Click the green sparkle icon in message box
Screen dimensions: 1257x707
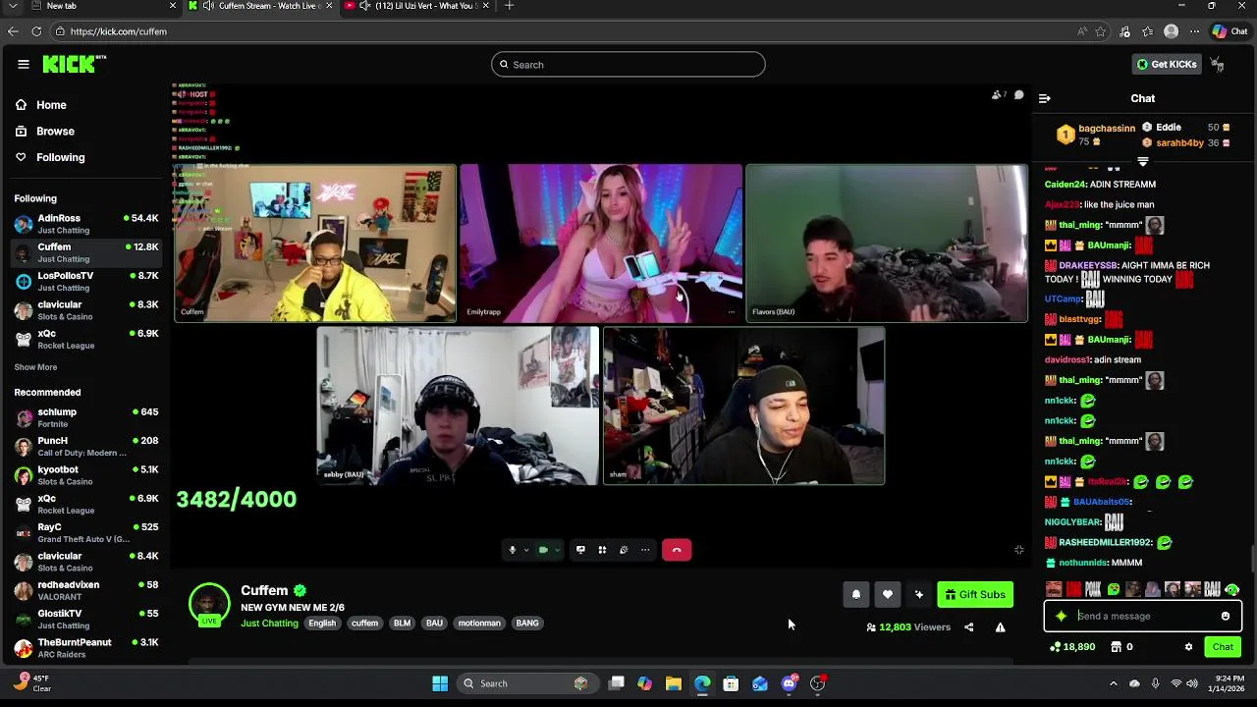[x=1061, y=617]
